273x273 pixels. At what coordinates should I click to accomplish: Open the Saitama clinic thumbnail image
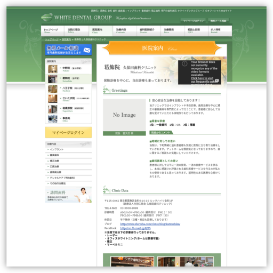[x=53, y=99]
